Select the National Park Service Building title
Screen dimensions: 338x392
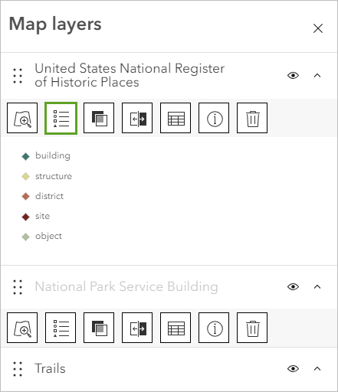tap(126, 287)
